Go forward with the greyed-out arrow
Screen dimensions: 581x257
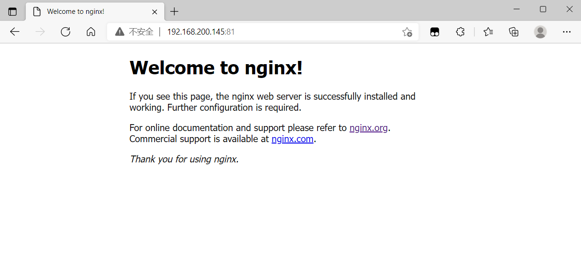coord(40,32)
